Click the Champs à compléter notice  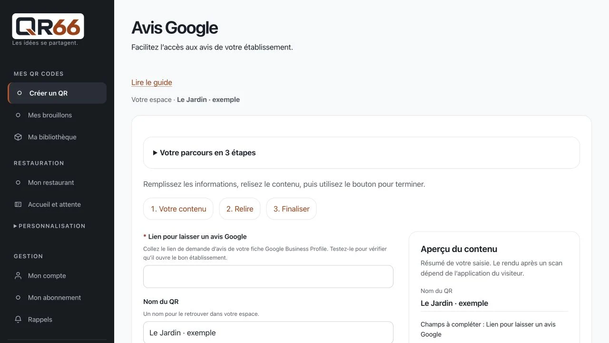point(488,329)
